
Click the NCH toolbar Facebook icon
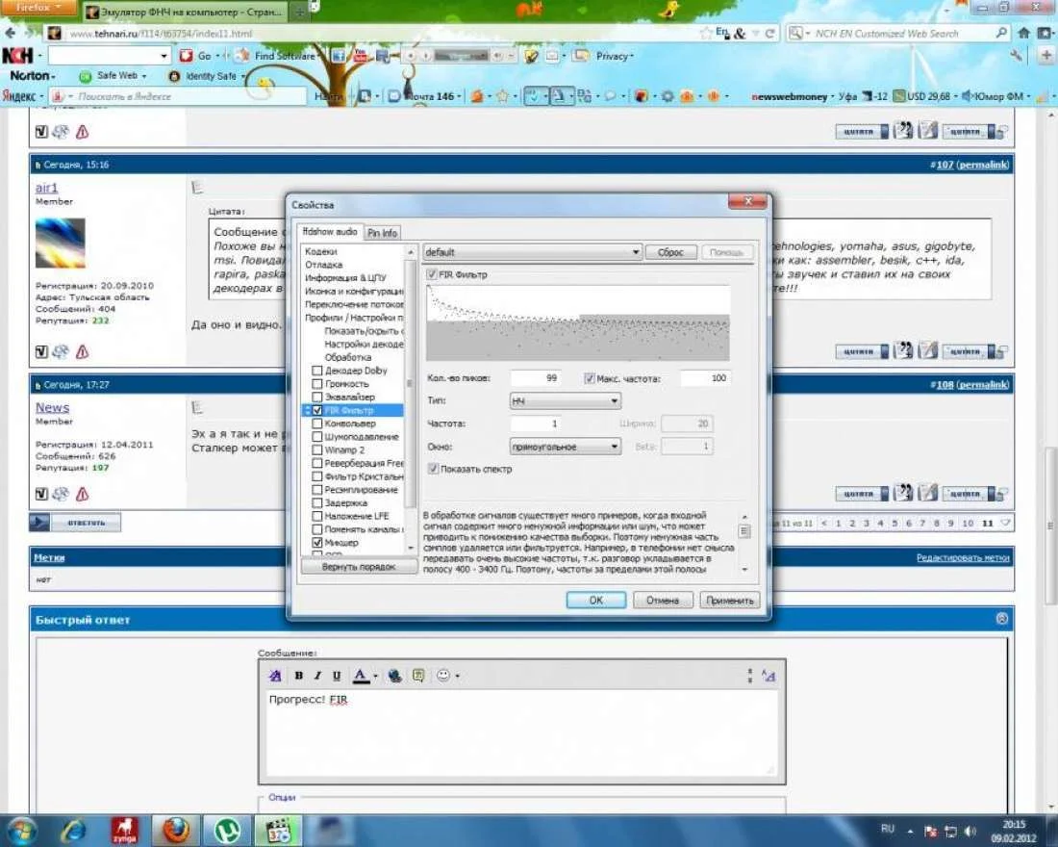pos(339,56)
